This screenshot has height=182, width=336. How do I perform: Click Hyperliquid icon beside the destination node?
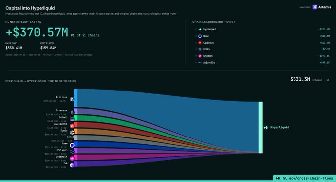[266, 127]
